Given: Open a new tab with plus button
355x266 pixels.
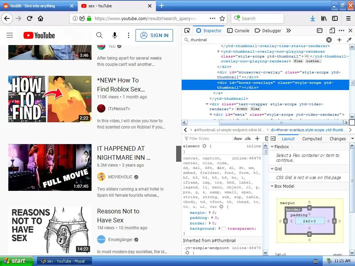Looking at the screenshot, I should 162,6.
